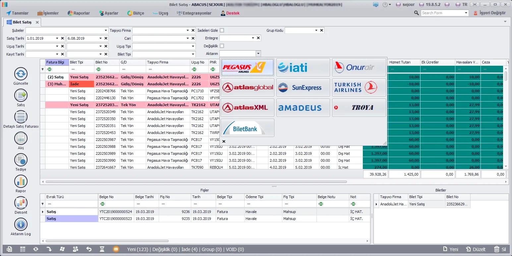Viewport: 512px width, 256px height.
Task: Click the sync arrows icon in bottom bar
Action: pos(36,249)
